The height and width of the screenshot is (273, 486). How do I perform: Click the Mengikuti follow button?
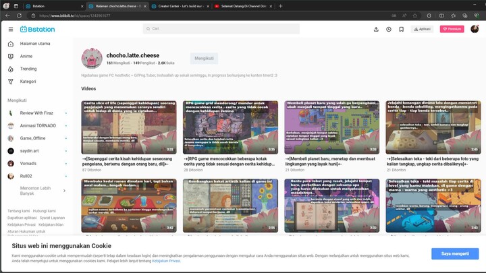204,59
